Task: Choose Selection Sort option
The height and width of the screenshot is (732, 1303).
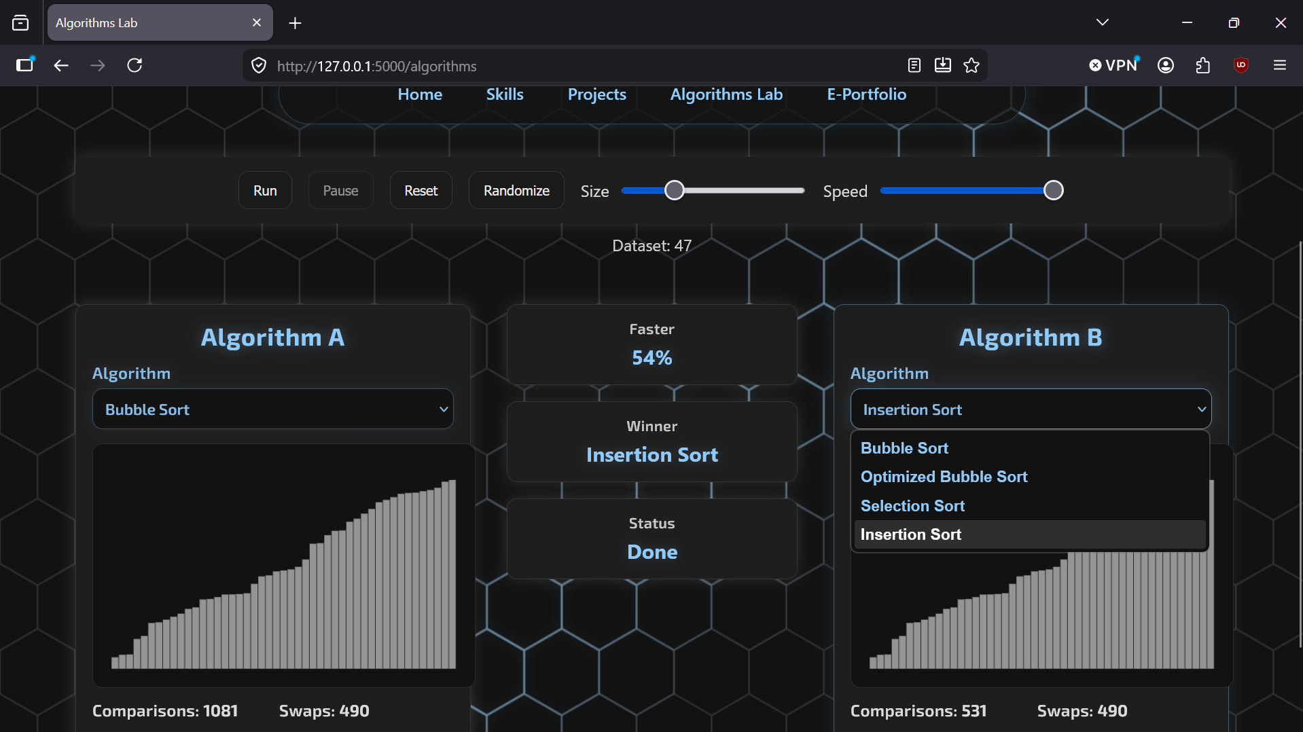Action: point(1030,506)
